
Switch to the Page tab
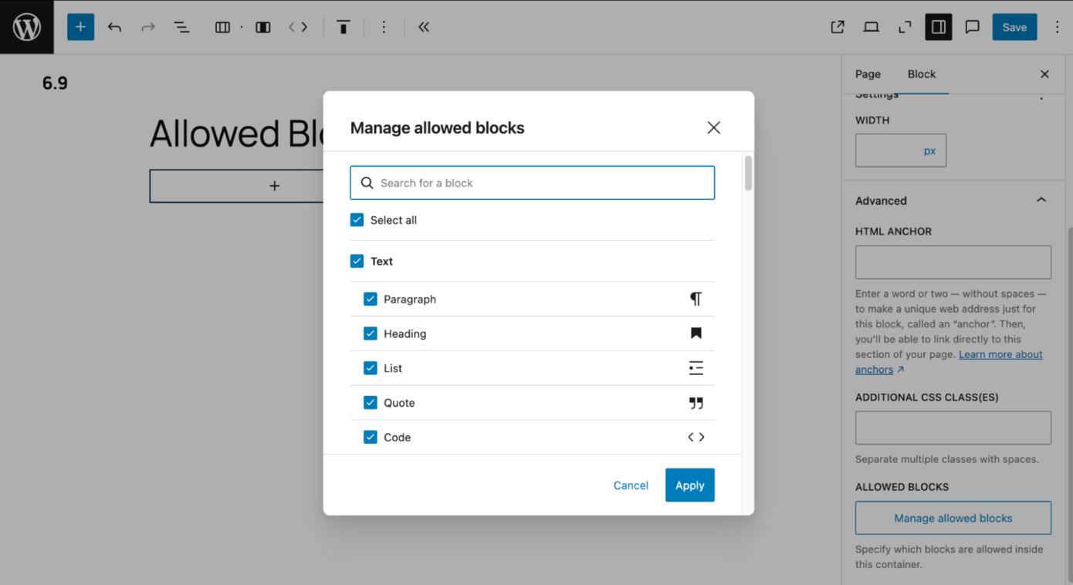(x=868, y=74)
